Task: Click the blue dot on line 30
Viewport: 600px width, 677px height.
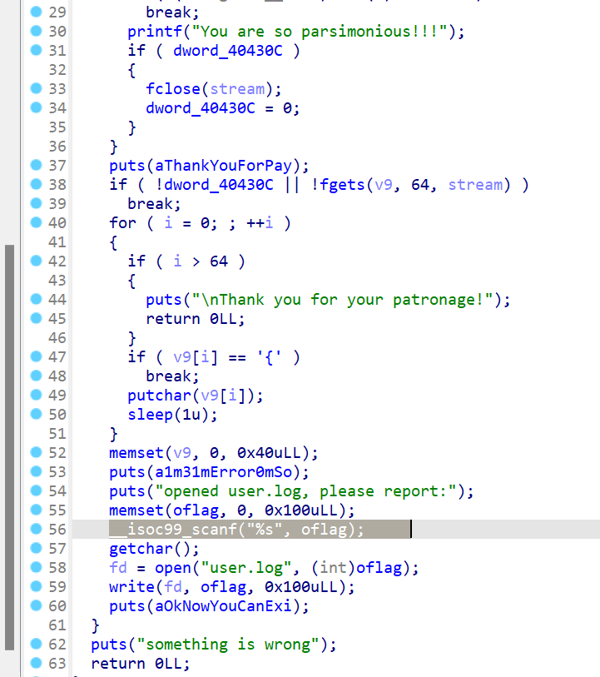Action: coord(35,32)
